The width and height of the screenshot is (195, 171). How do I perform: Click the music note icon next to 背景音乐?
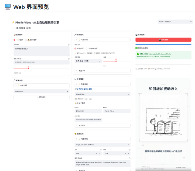click(x=15, y=80)
